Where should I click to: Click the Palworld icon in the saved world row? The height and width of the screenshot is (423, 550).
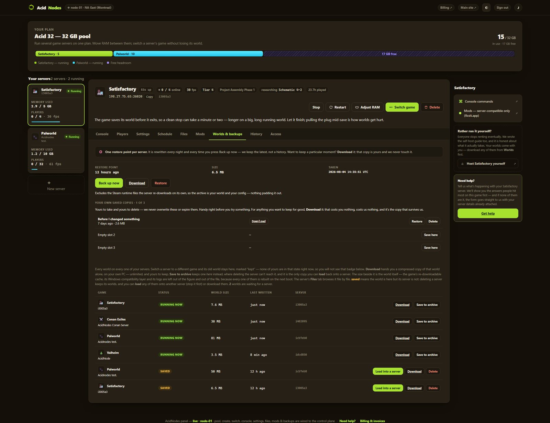click(101, 370)
